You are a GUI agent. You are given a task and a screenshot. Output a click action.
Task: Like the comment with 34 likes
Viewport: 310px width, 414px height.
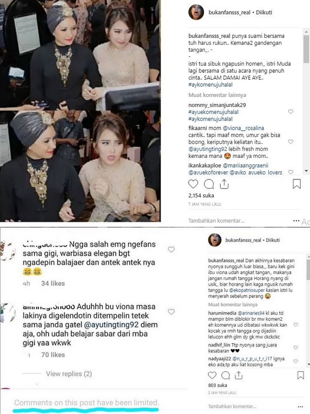[x=171, y=249]
